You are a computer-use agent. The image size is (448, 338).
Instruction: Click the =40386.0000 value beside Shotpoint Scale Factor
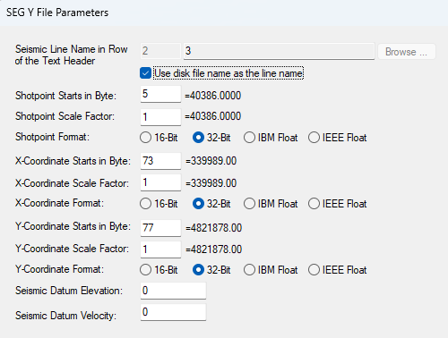212,116
